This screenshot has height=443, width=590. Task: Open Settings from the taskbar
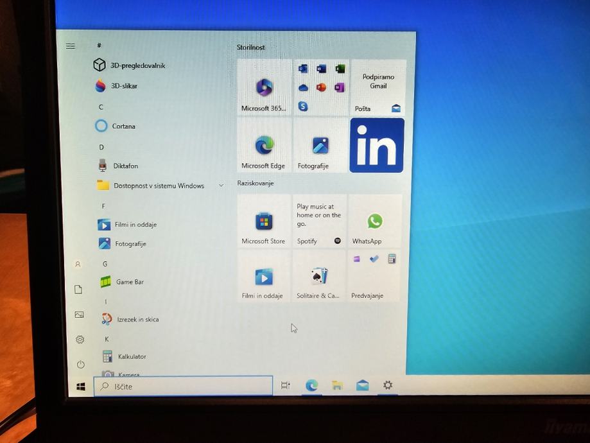[x=388, y=385]
